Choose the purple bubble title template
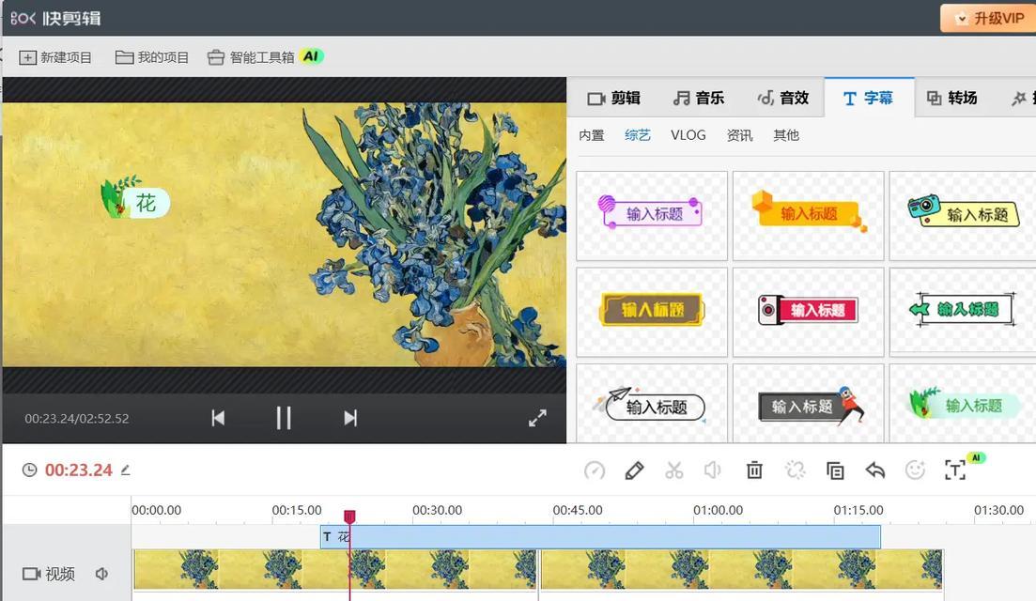The image size is (1036, 601). 652,215
